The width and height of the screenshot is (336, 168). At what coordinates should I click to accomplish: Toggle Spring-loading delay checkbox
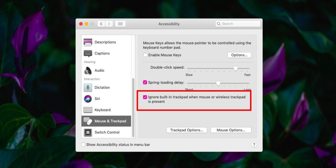point(145,82)
